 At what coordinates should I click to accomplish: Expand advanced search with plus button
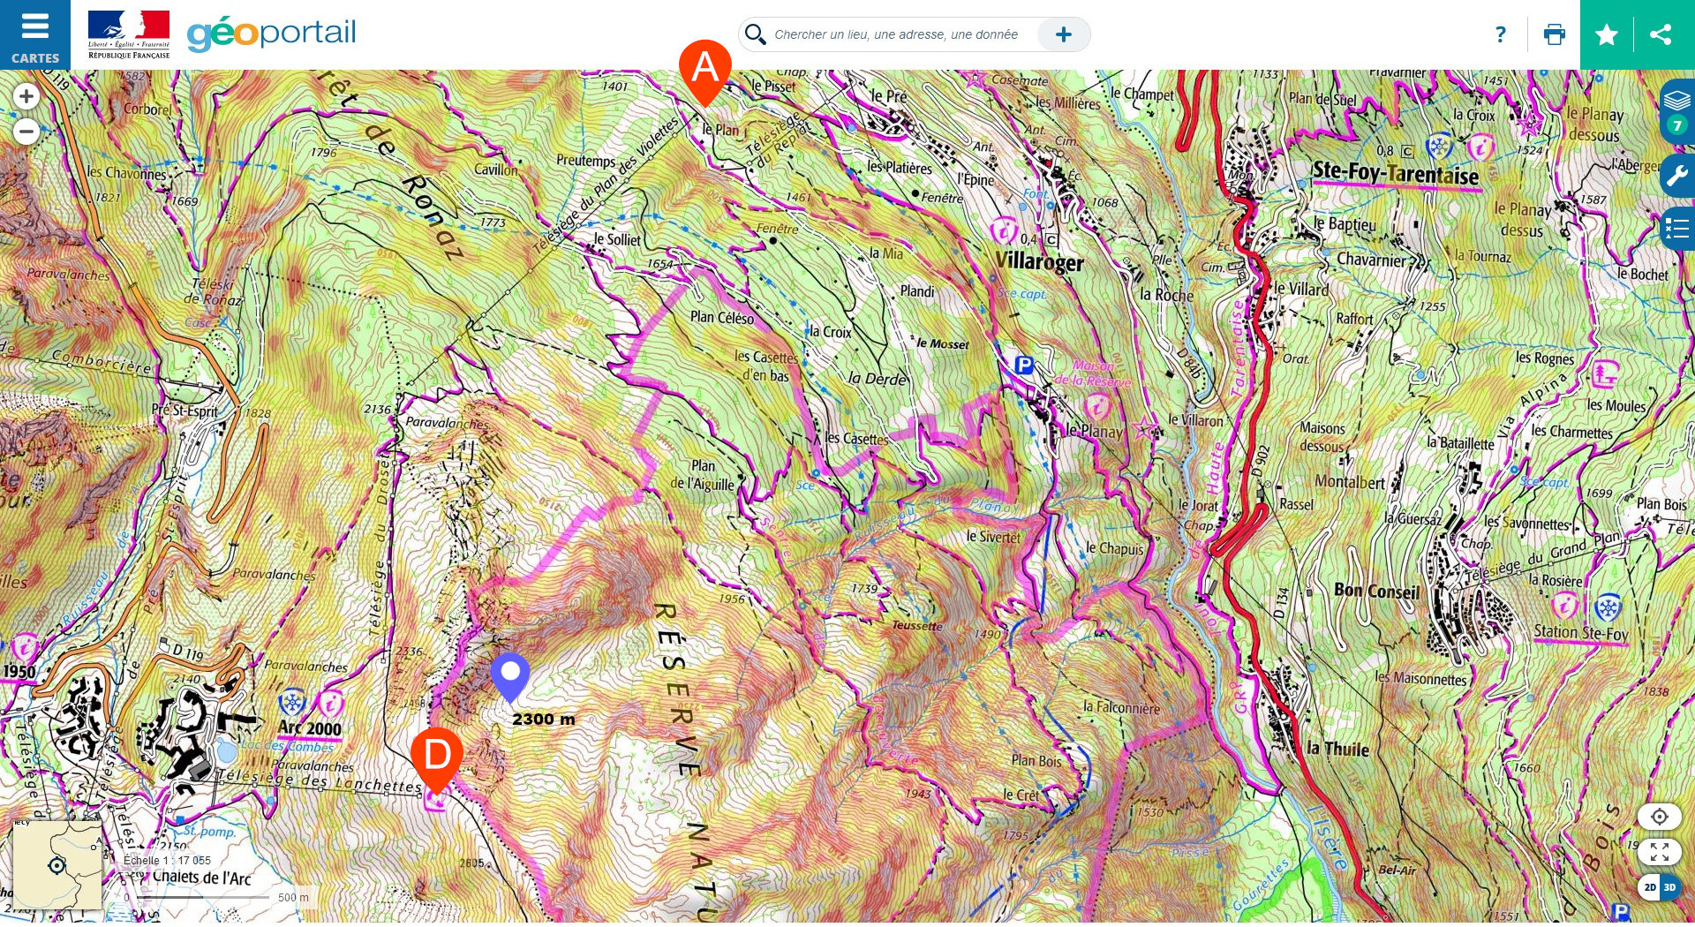tap(1064, 34)
